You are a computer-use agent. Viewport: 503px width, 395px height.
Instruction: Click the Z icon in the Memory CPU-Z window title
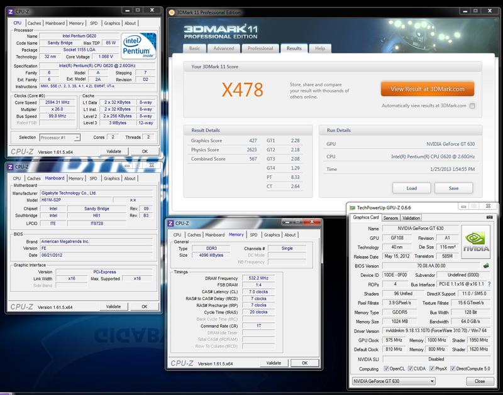click(x=170, y=224)
